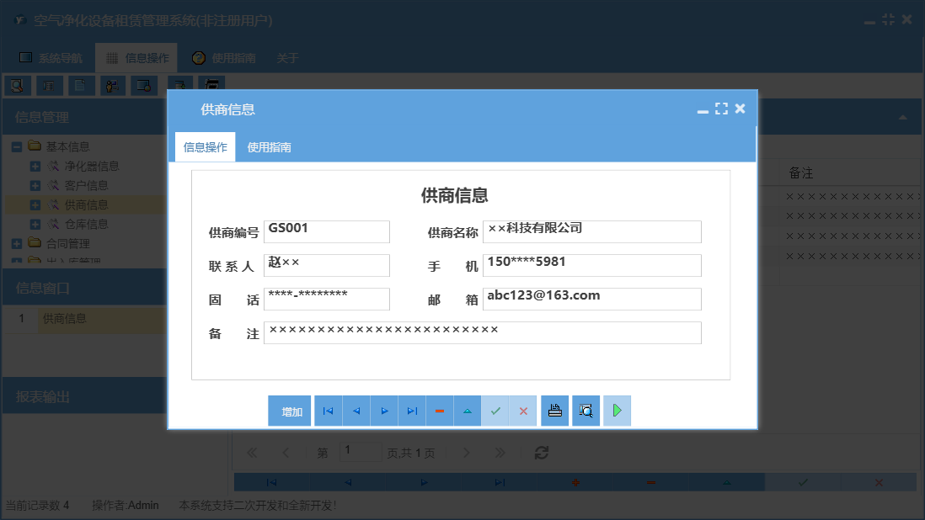This screenshot has width=925, height=520.
Task: Click the green edit triangle icon
Action: coord(467,411)
